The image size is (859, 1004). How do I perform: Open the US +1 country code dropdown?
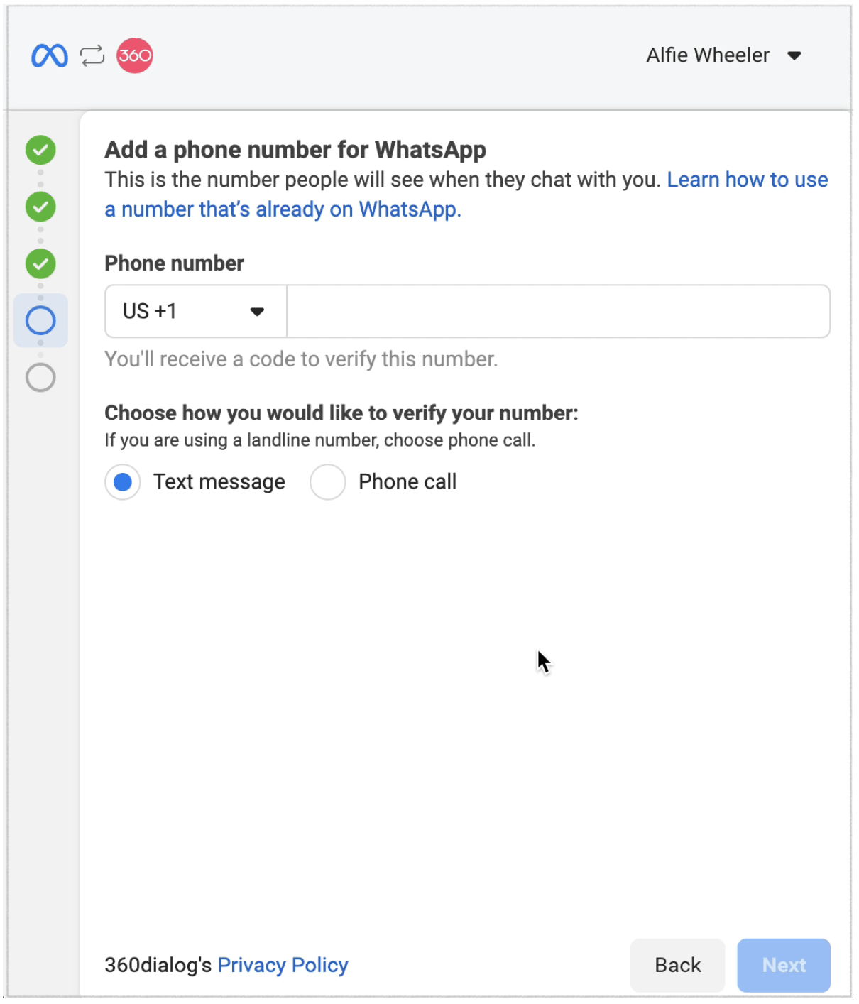pyautogui.click(x=196, y=311)
